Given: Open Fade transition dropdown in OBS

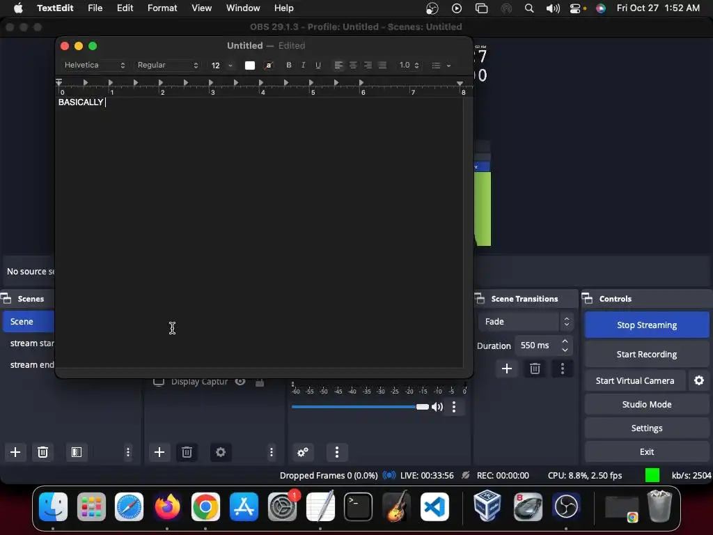Looking at the screenshot, I should pyautogui.click(x=525, y=322).
